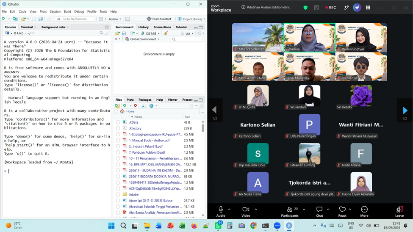Expand Video options arrow in Zoom

[x=256, y=210]
